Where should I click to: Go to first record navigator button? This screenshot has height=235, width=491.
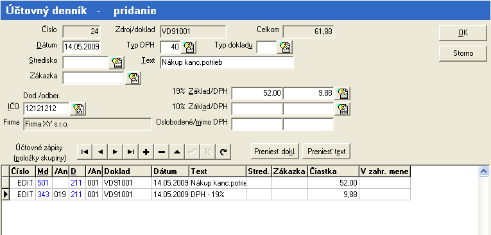click(85, 152)
